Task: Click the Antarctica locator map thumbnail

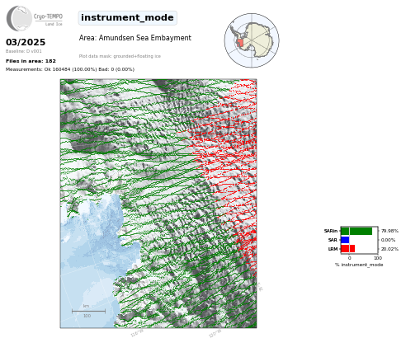Action: [x=252, y=40]
